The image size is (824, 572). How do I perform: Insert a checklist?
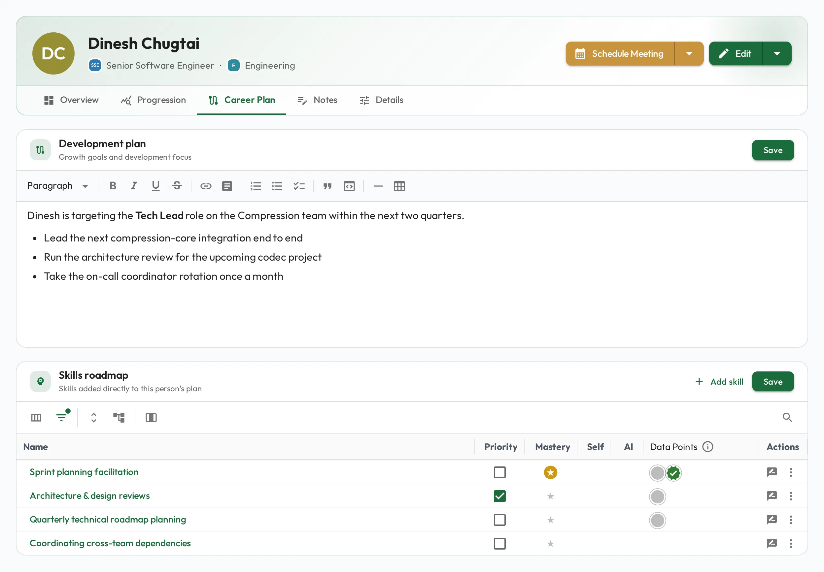click(x=299, y=186)
